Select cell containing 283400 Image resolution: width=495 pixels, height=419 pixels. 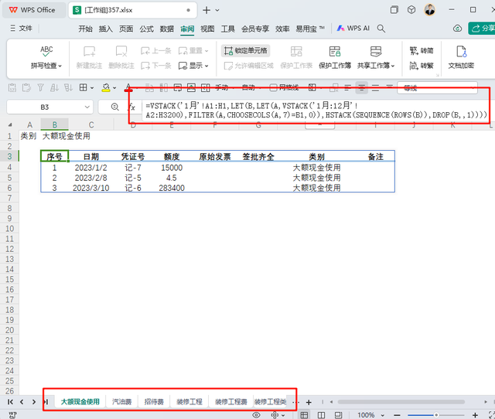coord(172,188)
